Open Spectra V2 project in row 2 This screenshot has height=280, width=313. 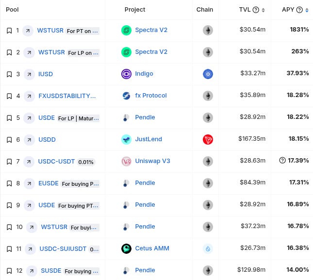pos(151,52)
